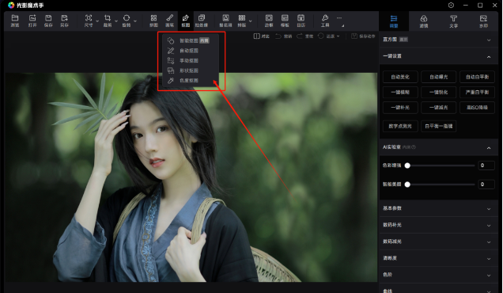Switch to the 调整 adjust tab

pos(394,21)
